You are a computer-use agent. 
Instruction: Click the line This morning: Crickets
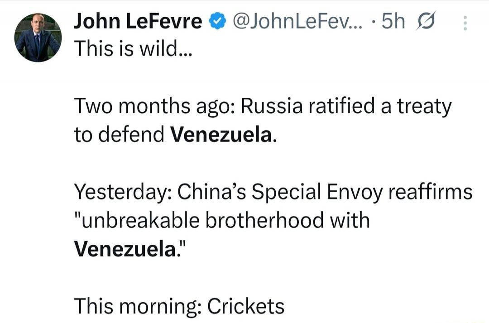click(x=179, y=306)
